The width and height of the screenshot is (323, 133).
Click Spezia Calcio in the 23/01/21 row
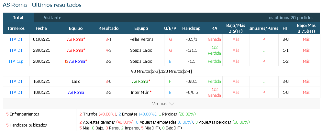tap(141, 50)
